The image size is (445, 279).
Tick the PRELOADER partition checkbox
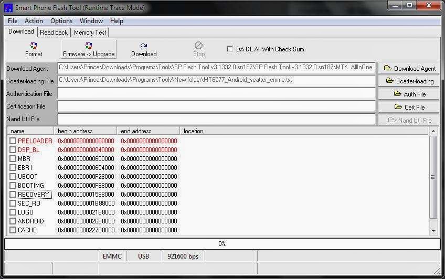point(13,141)
